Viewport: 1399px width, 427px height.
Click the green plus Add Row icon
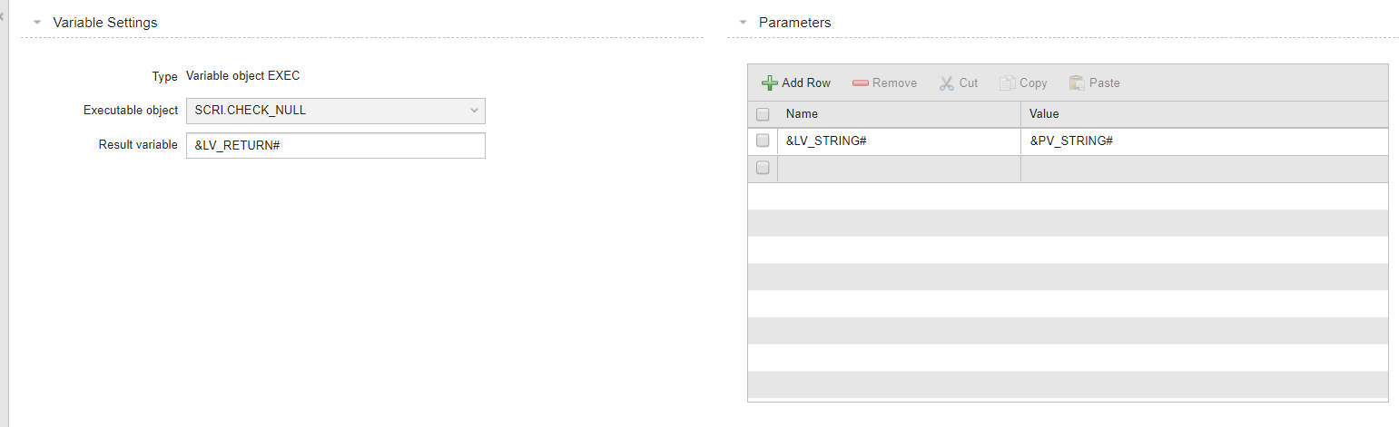pyautogui.click(x=769, y=82)
